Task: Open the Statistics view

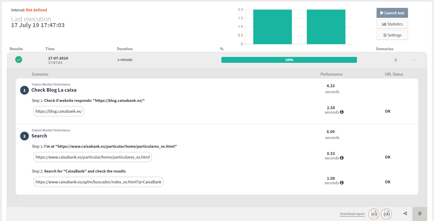Action: [392, 24]
